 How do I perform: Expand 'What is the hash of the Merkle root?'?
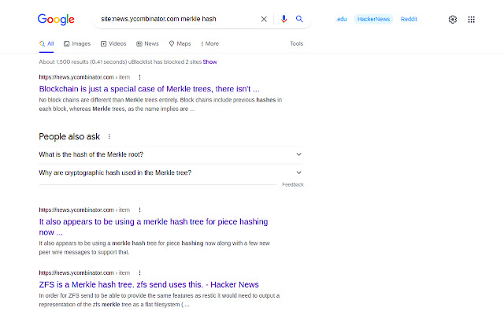click(x=170, y=154)
